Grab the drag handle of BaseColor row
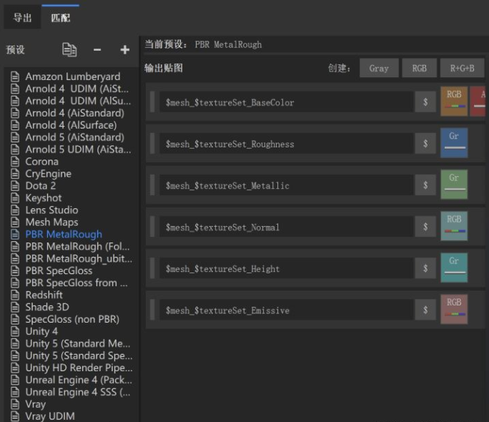This screenshot has height=422, width=489. [x=152, y=102]
